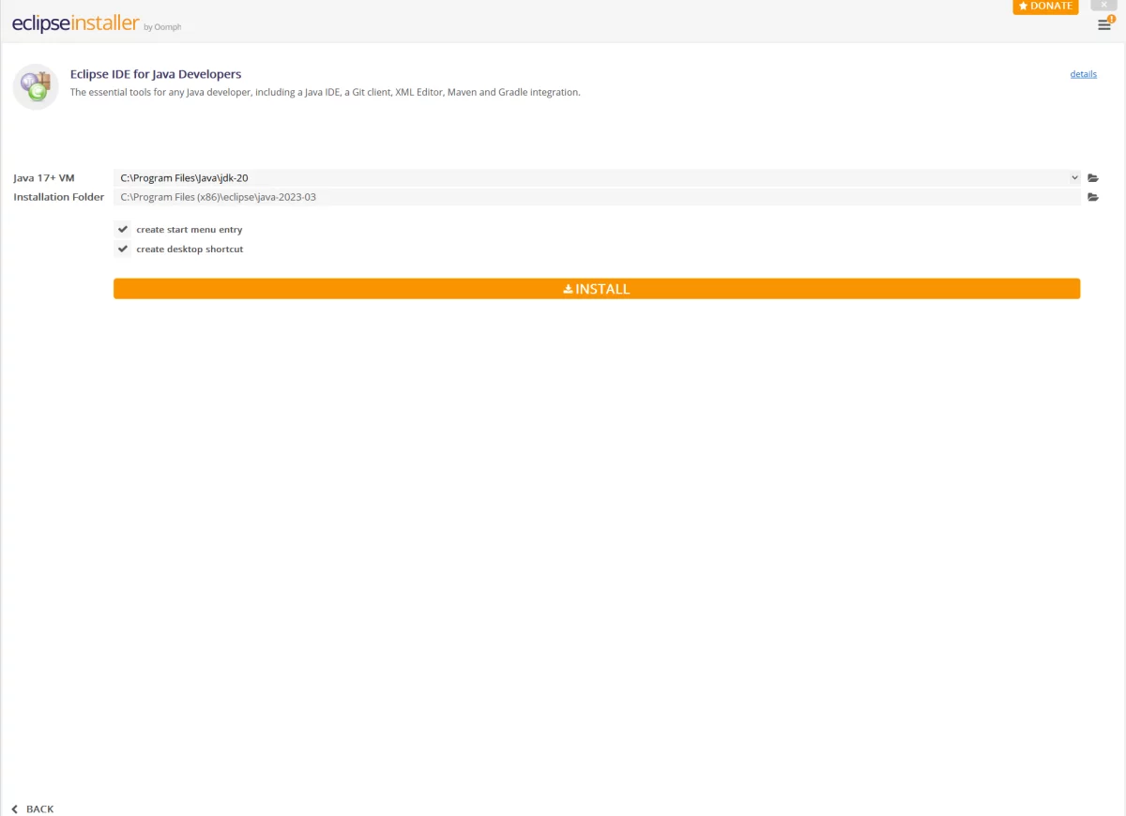This screenshot has width=1126, height=816.
Task: Uncheck create start menu entry
Action: (x=123, y=229)
